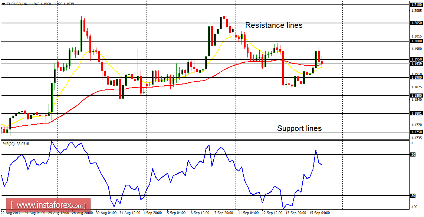Click the chart symbol icon beside EURUSD
The width and height of the screenshot is (424, 217).
click(x=3, y=3)
